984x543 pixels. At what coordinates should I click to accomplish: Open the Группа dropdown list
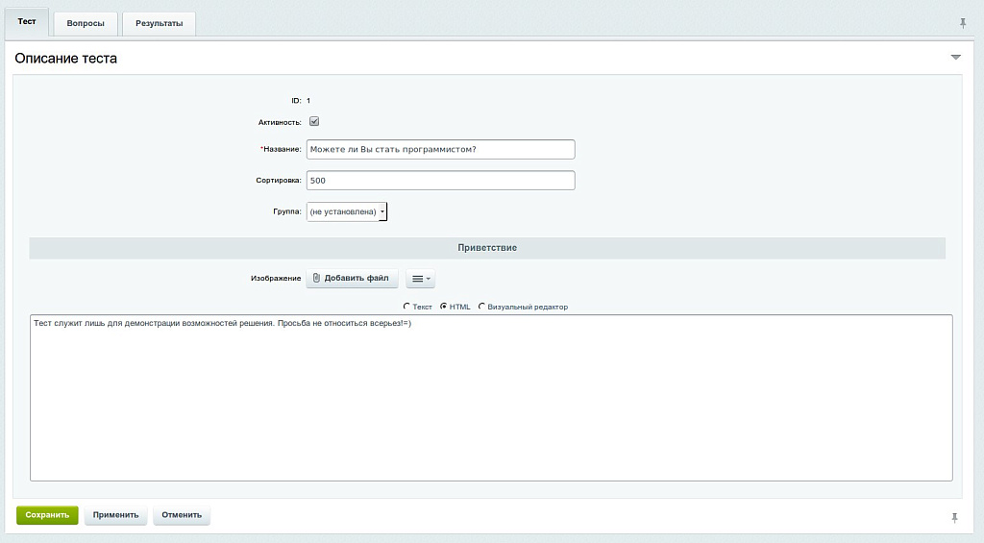click(x=346, y=211)
